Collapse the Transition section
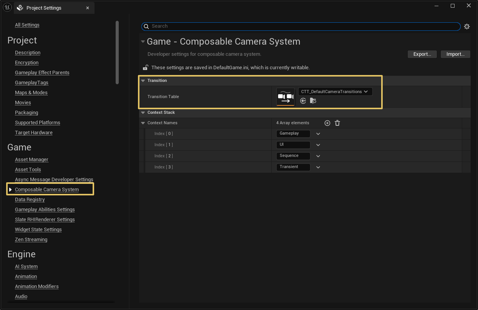478x310 pixels. coord(143,81)
